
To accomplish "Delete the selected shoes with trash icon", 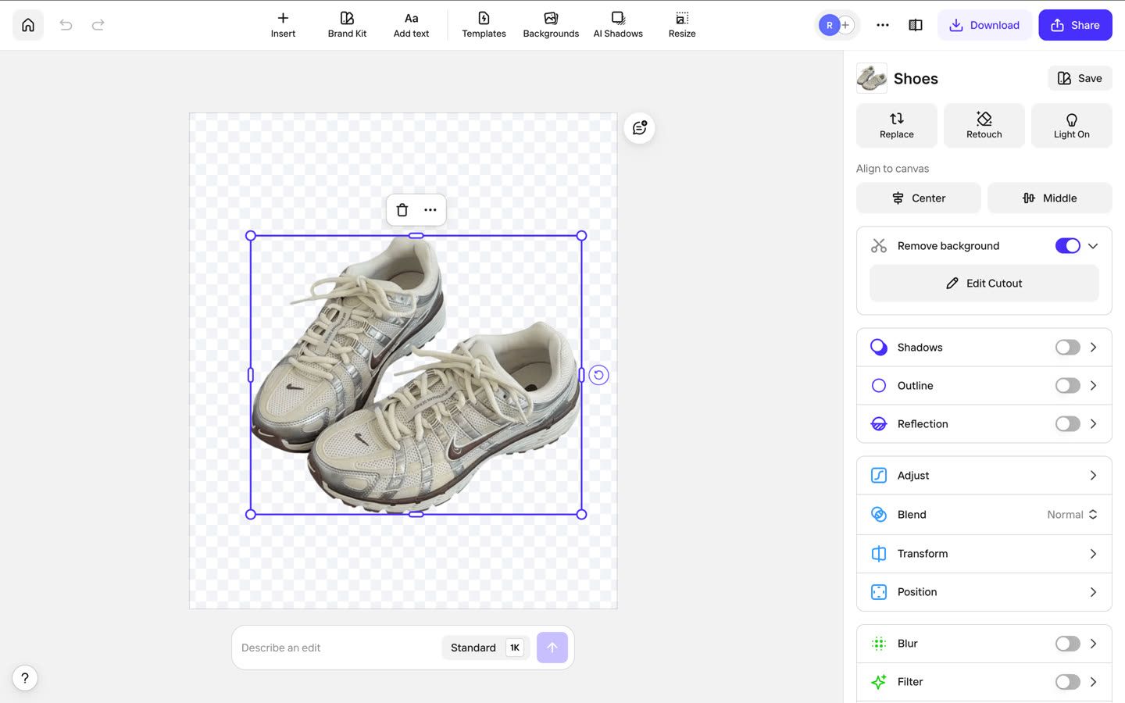I will 402,210.
